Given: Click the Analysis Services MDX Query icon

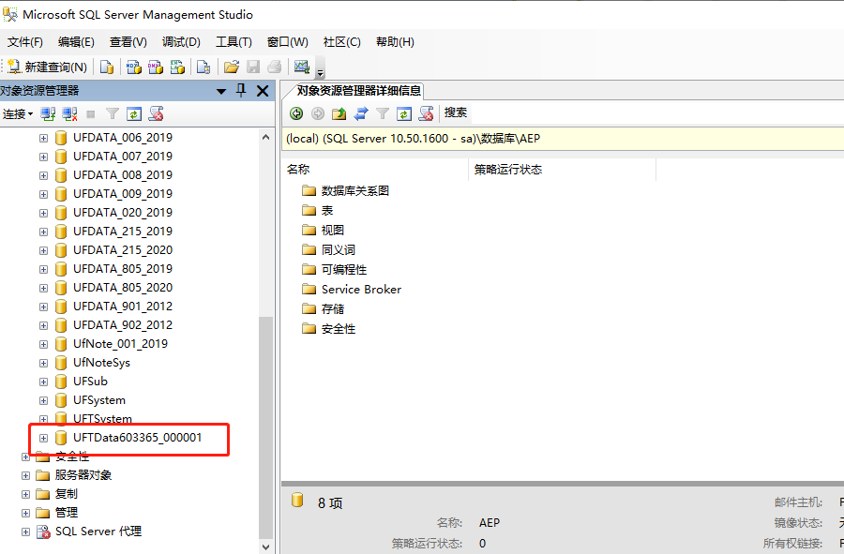Looking at the screenshot, I should [133, 67].
